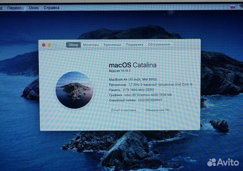243x171 pixels.
Task: Open the Окно menu
Action: point(34,8)
